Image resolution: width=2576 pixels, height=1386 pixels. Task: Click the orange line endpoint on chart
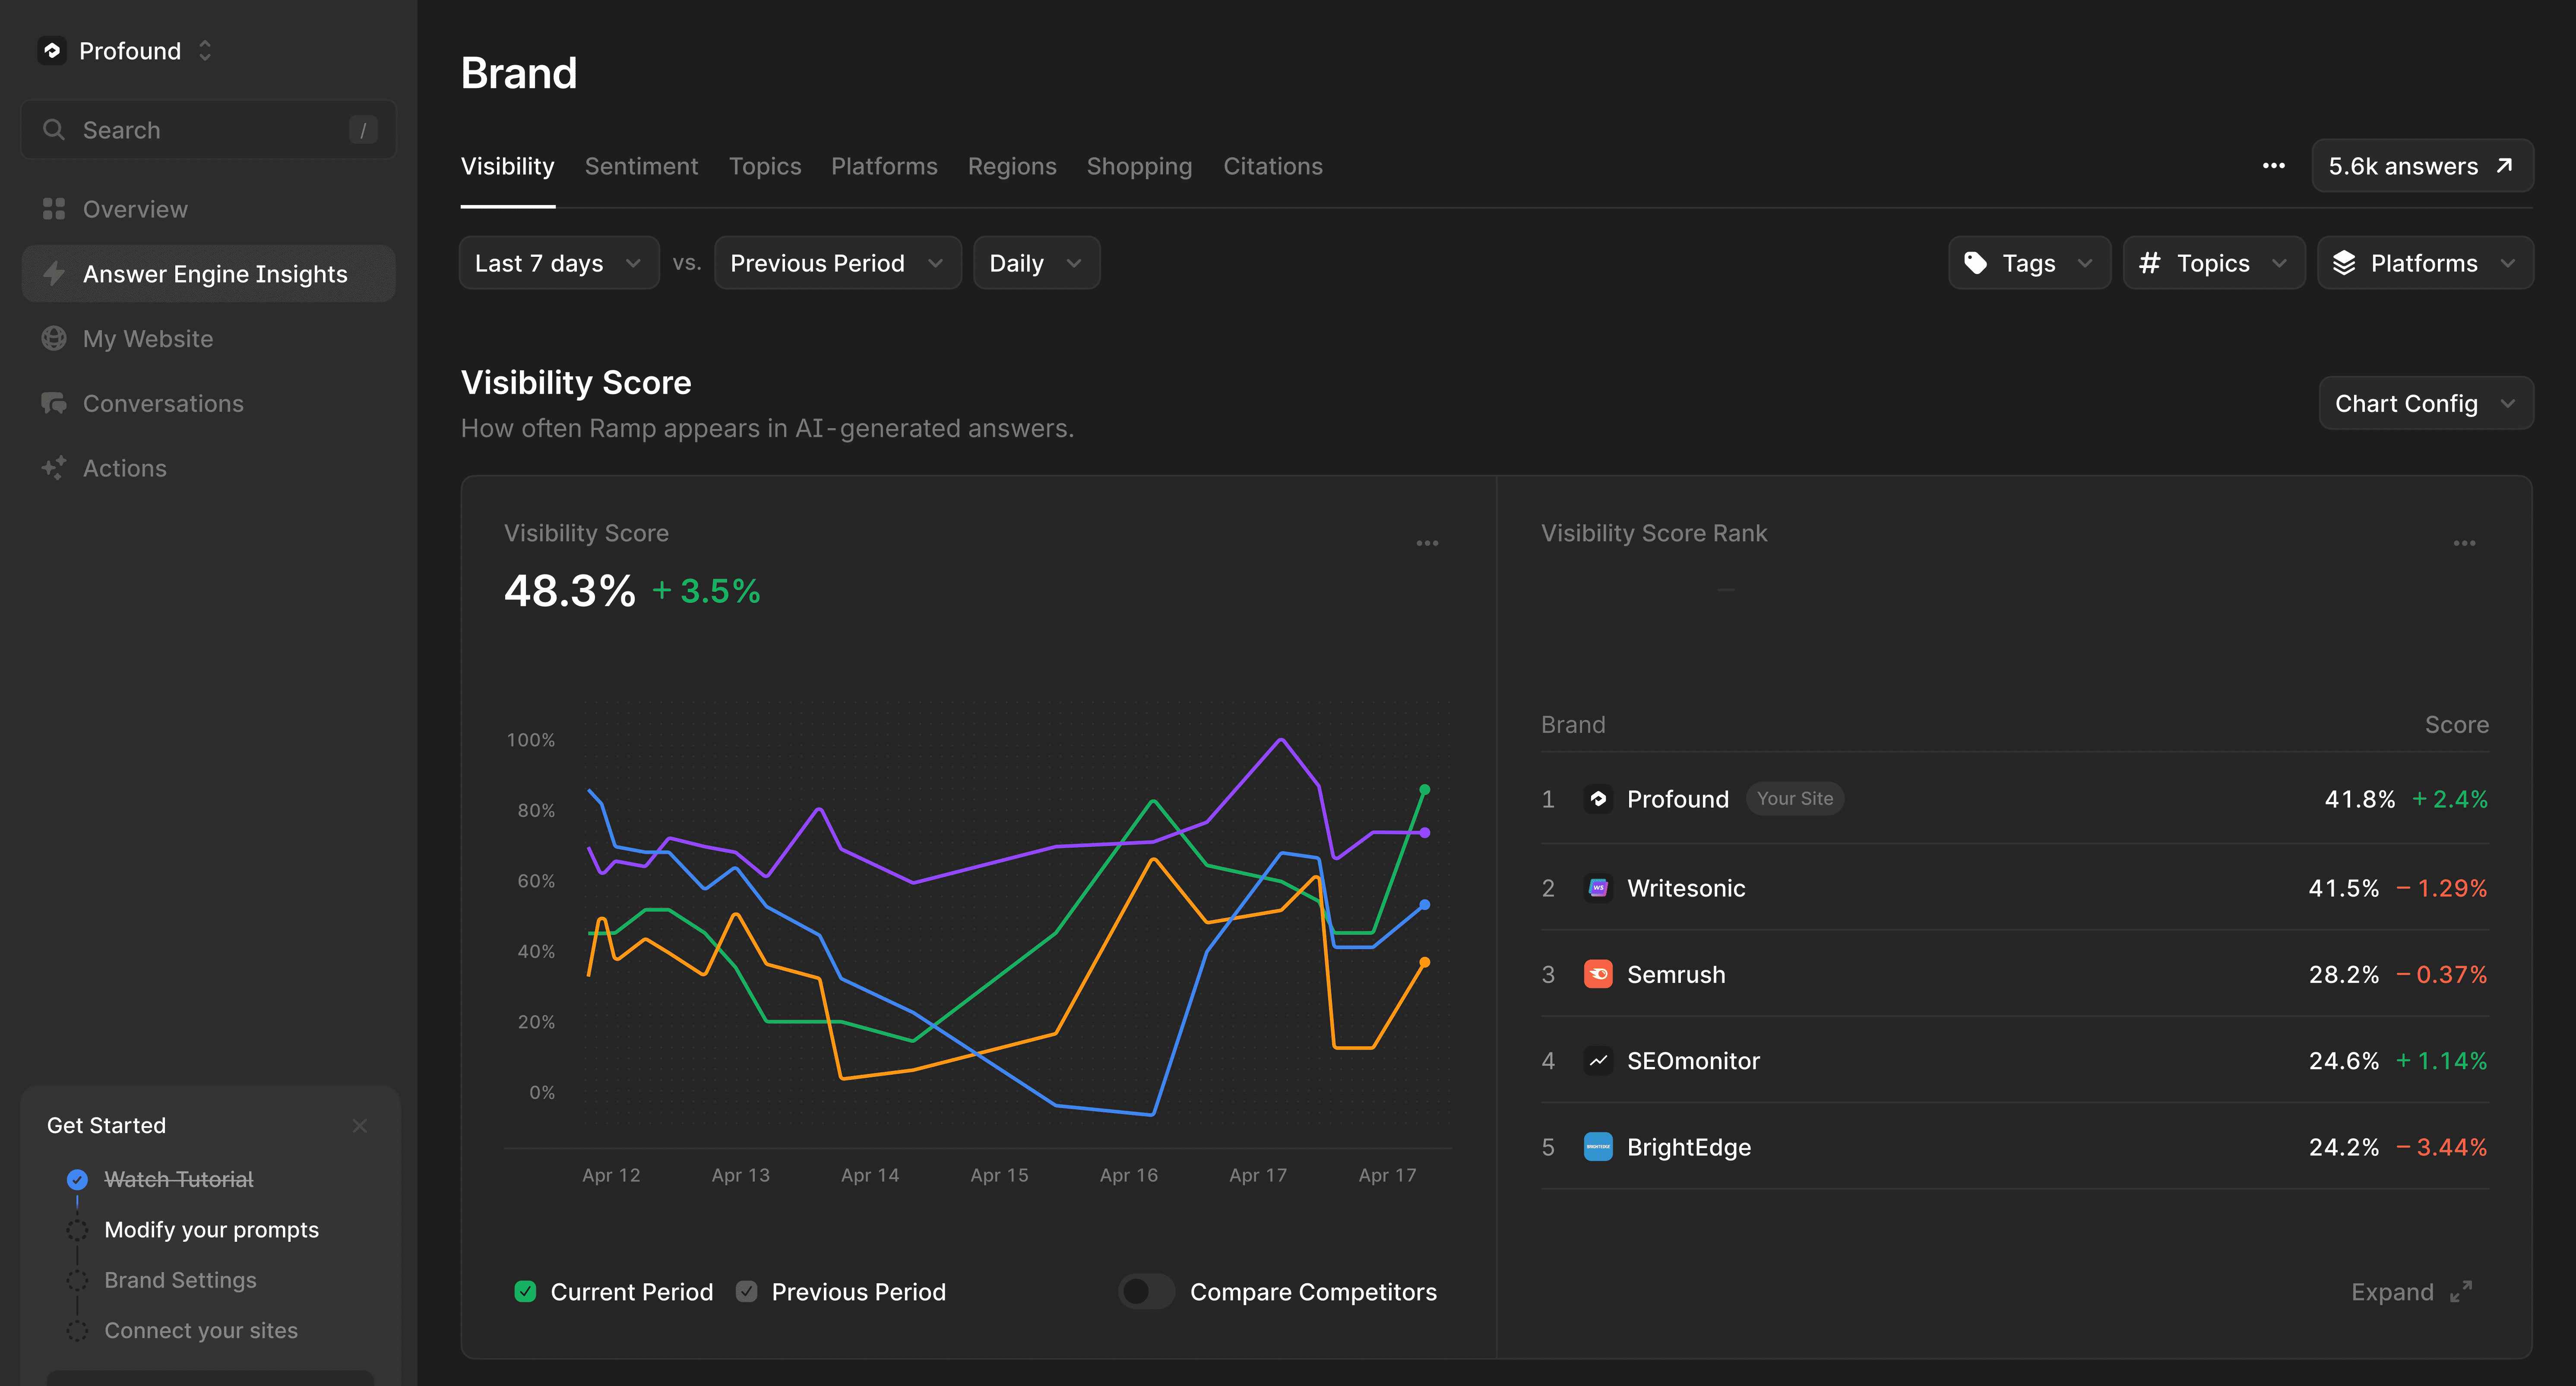pyautogui.click(x=1424, y=962)
